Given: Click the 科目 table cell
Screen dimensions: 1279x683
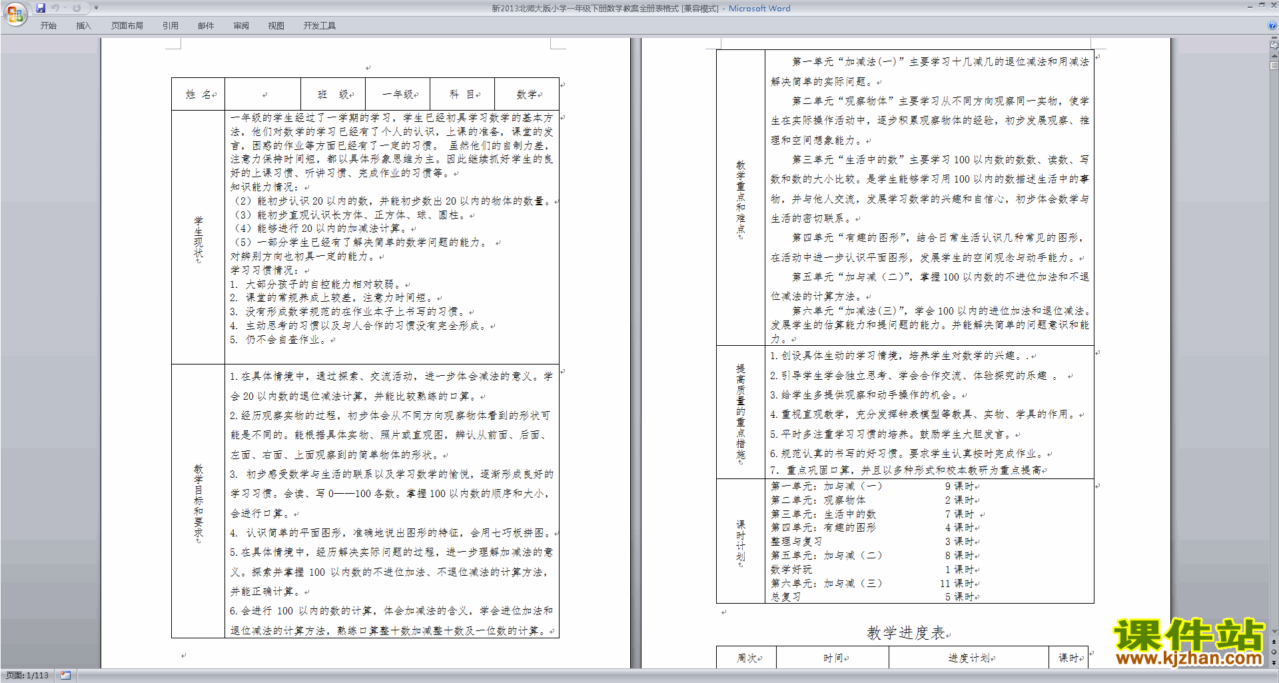Looking at the screenshot, I should pyautogui.click(x=462, y=94).
